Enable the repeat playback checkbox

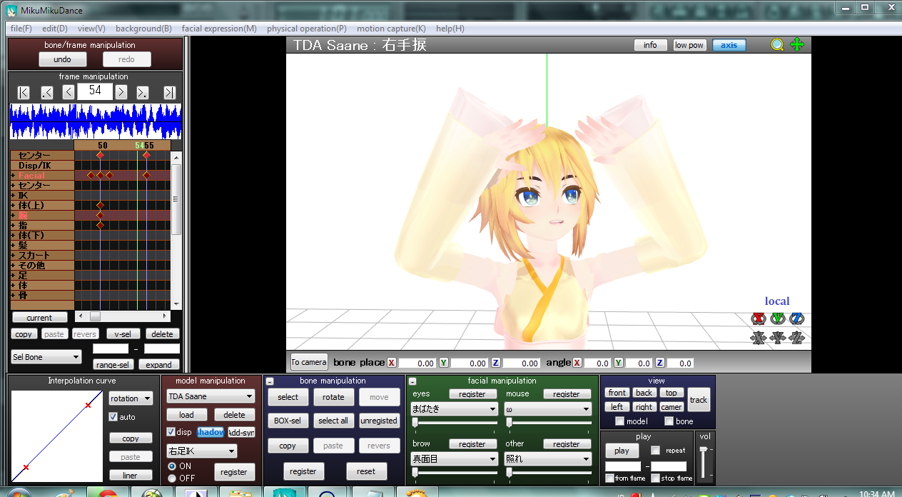pyautogui.click(x=656, y=451)
